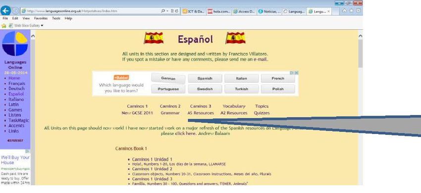Image resolution: width=421 pixels, height=193 pixels.
Task: Click the page vertical scrollbar thumb
Action: coord(360,53)
